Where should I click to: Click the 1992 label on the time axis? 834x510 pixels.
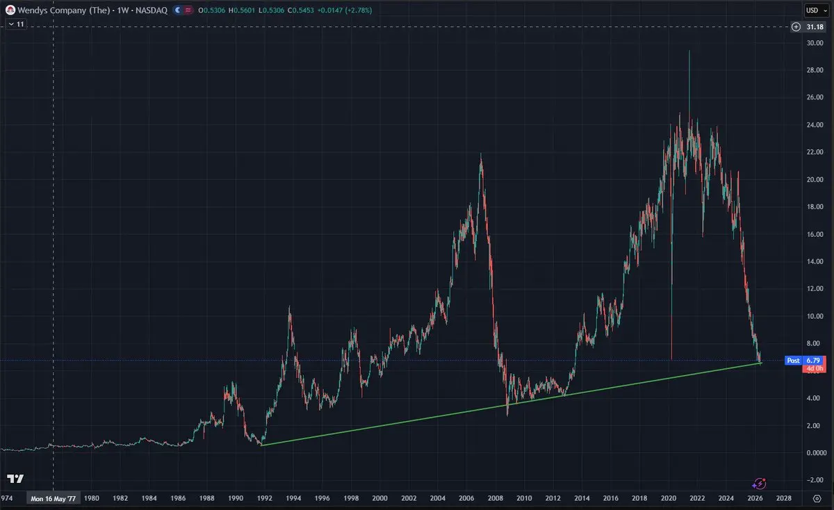tap(264, 498)
